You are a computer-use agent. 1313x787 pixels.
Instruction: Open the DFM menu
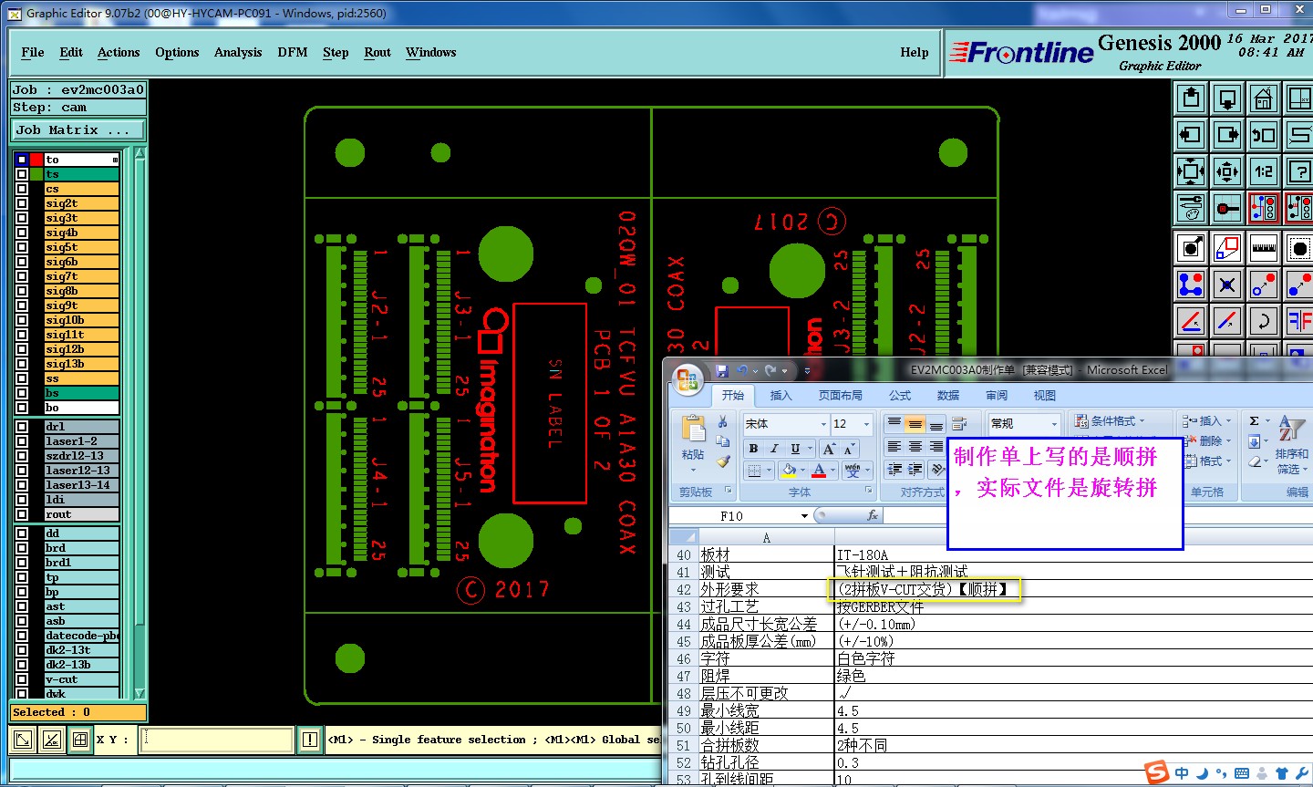tap(293, 53)
